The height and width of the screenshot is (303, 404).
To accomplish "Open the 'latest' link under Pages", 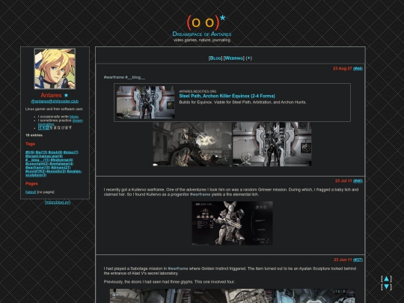I will (x=31, y=192).
